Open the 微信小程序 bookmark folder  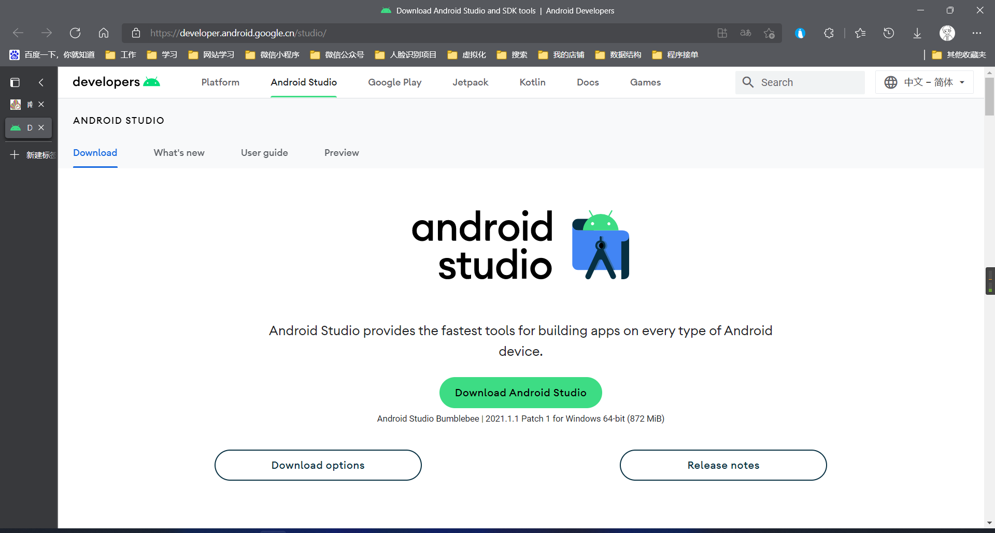pos(273,55)
